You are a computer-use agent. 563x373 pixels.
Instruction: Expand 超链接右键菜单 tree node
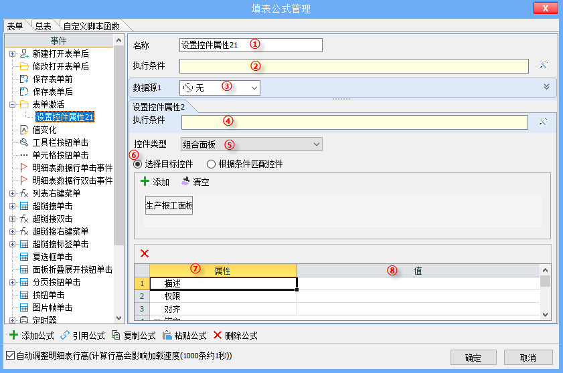(x=12, y=231)
